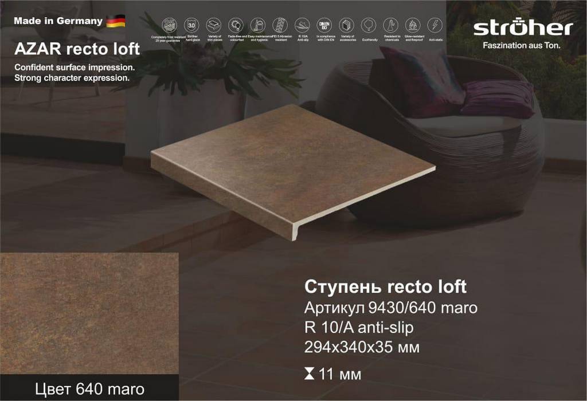This screenshot has width=587, height=401.
Task: Click the Variety of trim pieces icon
Action: coord(214,25)
